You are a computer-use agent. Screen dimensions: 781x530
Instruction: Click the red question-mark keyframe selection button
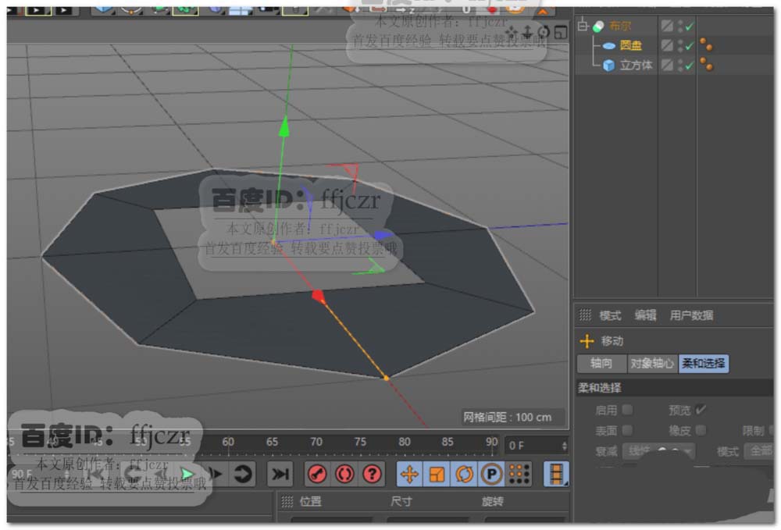pos(372,474)
